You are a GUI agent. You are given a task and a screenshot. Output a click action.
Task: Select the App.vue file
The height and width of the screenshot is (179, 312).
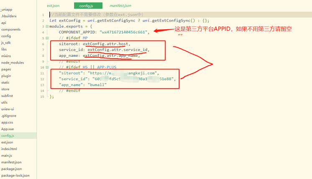(8, 129)
